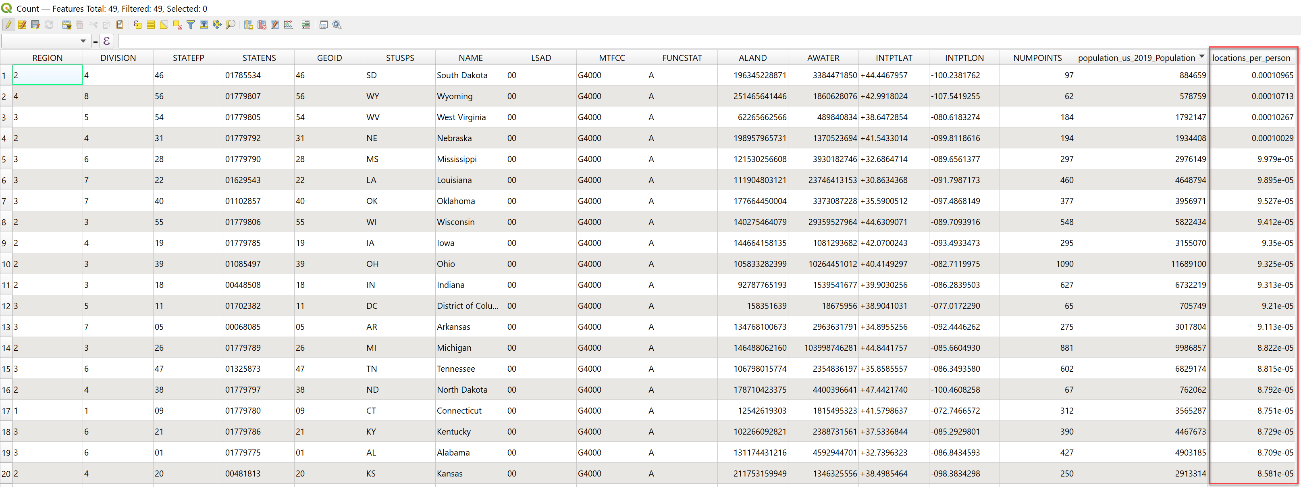Sort by the STUSPS column header
Viewport: 1301px width, 487px height.
(x=400, y=58)
